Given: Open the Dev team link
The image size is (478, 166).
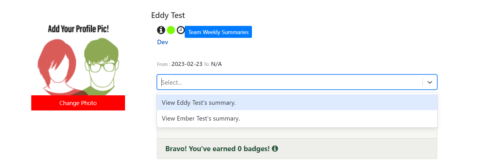Looking at the screenshot, I should click(x=163, y=42).
